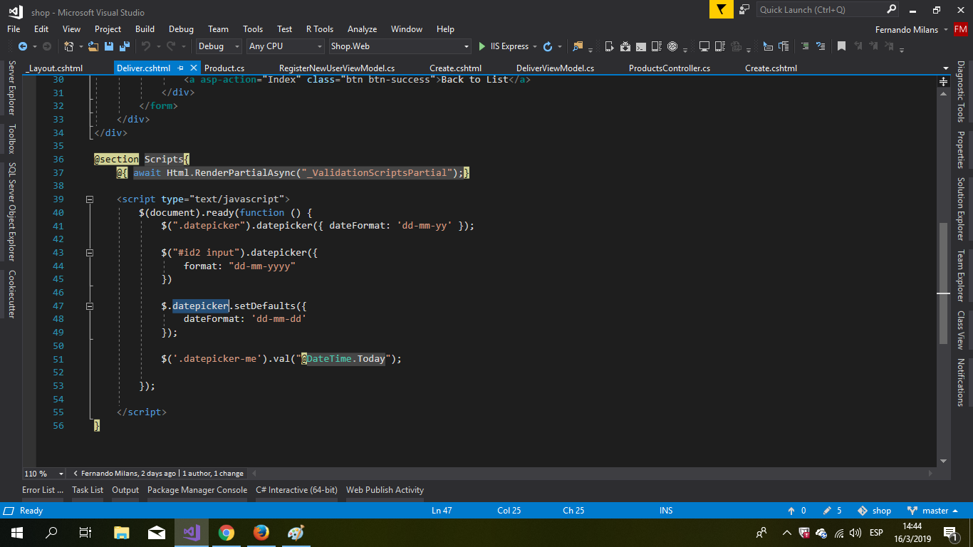Click the shop repository name in status bar
The width and height of the screenshot is (973, 547).
coord(882,511)
